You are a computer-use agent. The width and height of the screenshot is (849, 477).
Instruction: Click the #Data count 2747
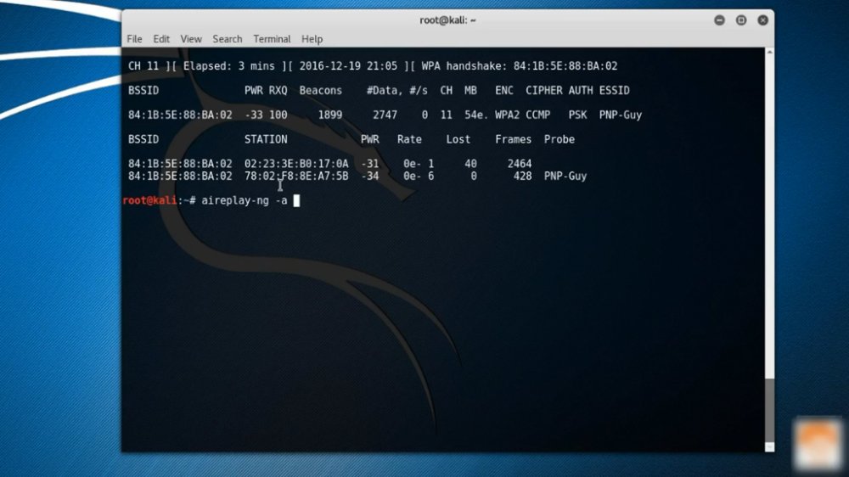[x=385, y=115]
